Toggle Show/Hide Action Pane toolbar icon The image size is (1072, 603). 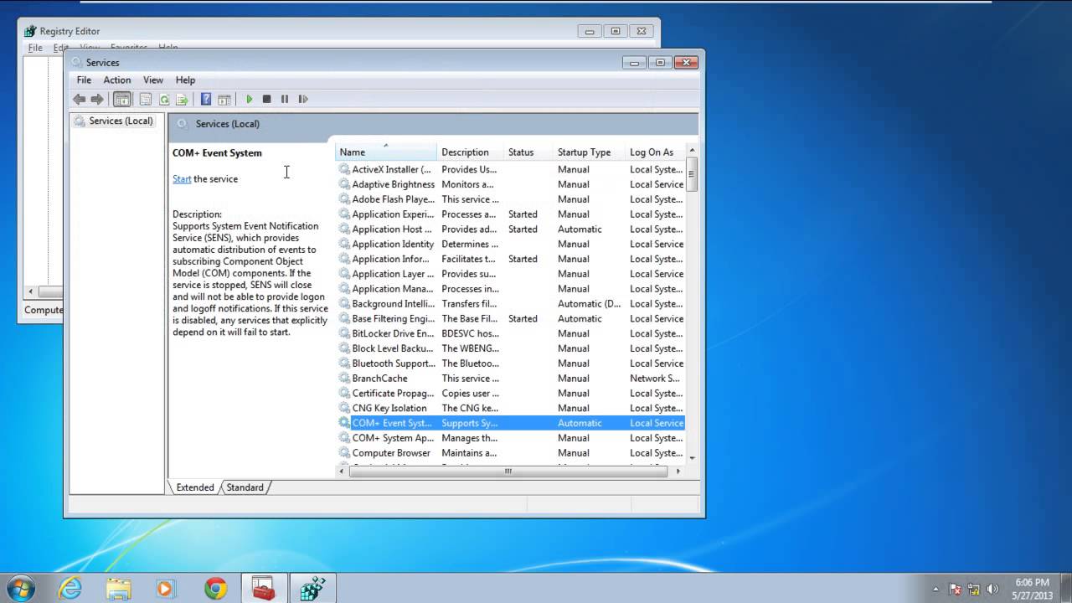pos(224,99)
